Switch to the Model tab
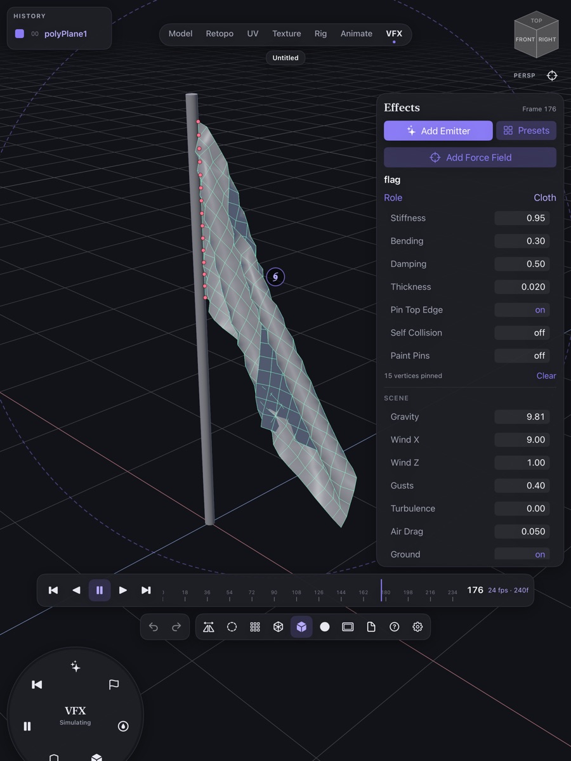The image size is (571, 761). (x=180, y=34)
